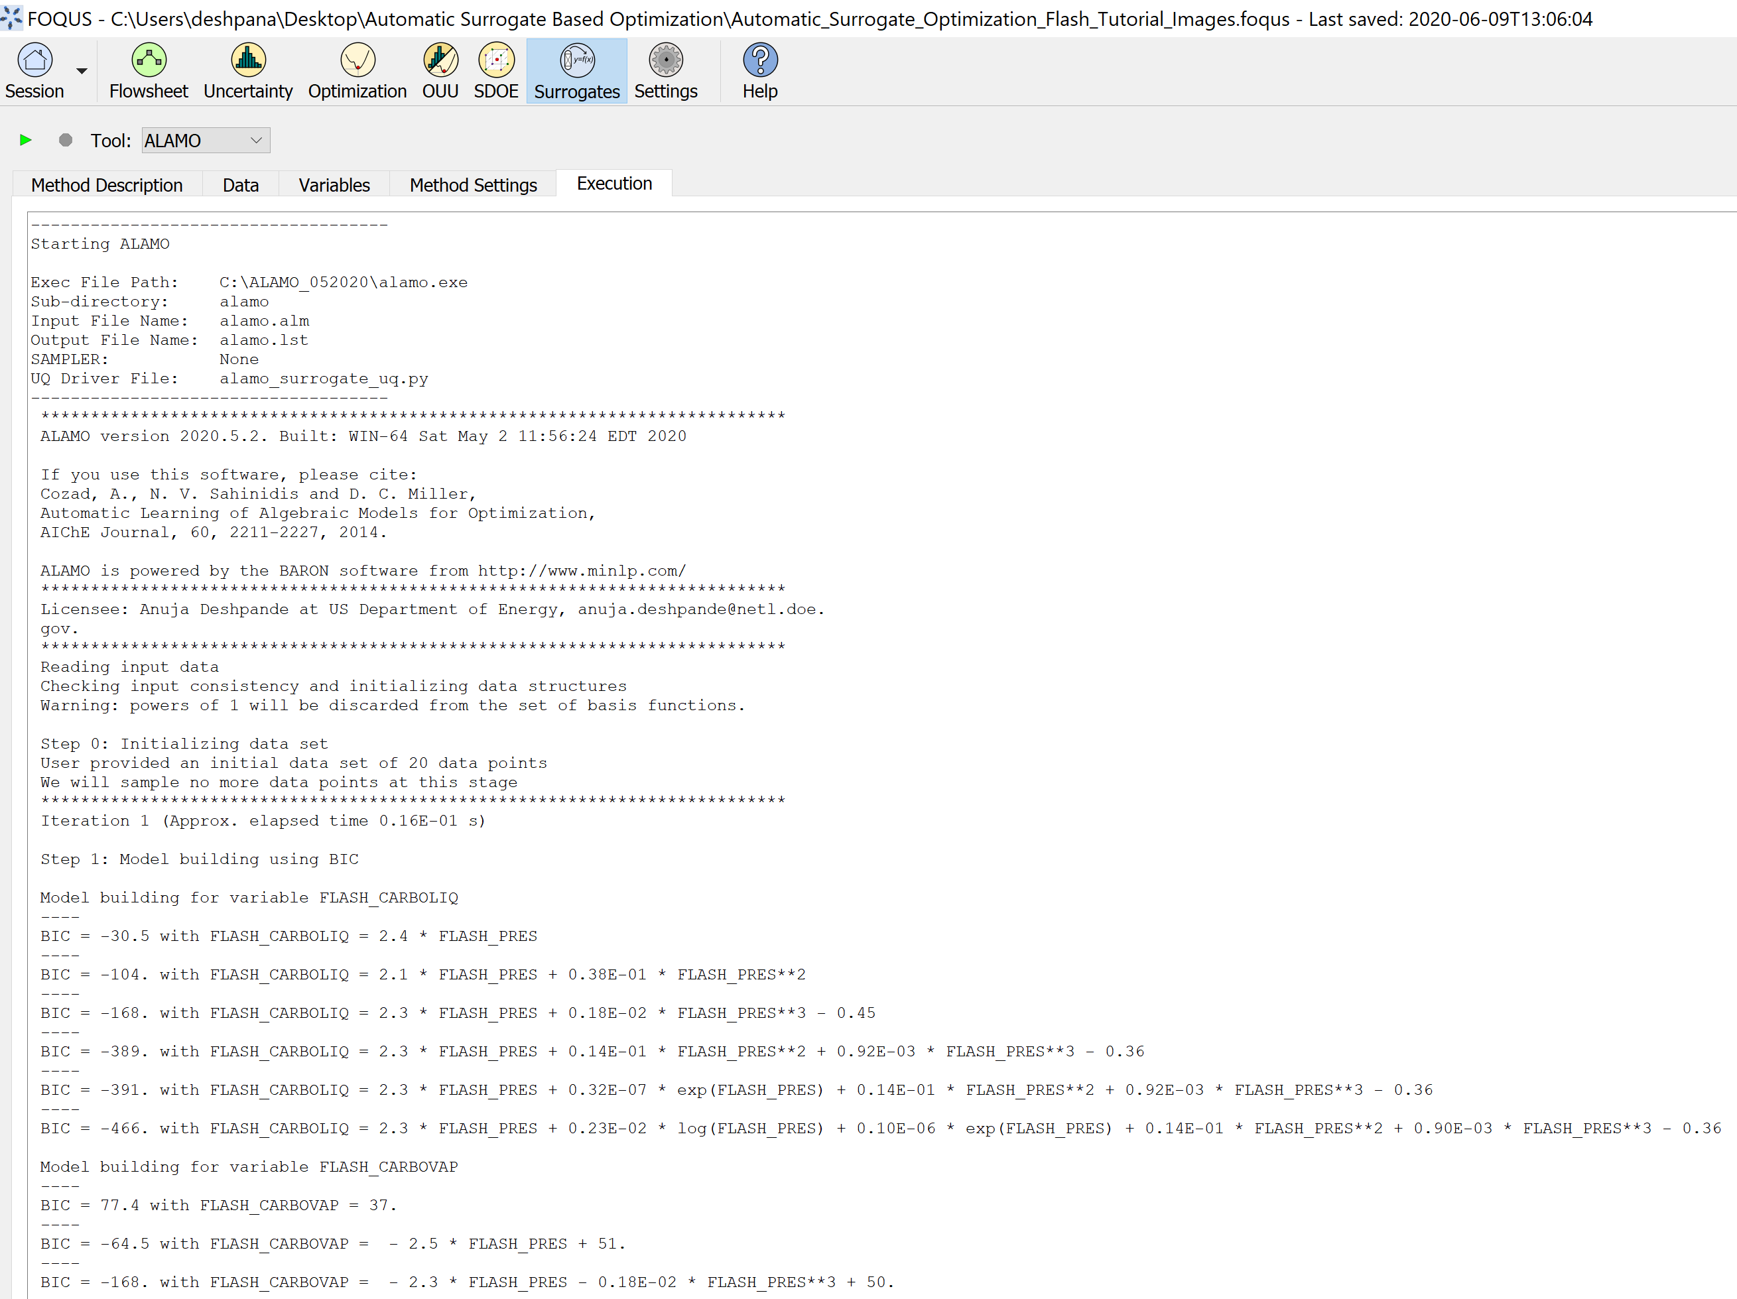This screenshot has height=1299, width=1737.
Task: Click the FOQUS app icon in title bar
Action: 11,17
